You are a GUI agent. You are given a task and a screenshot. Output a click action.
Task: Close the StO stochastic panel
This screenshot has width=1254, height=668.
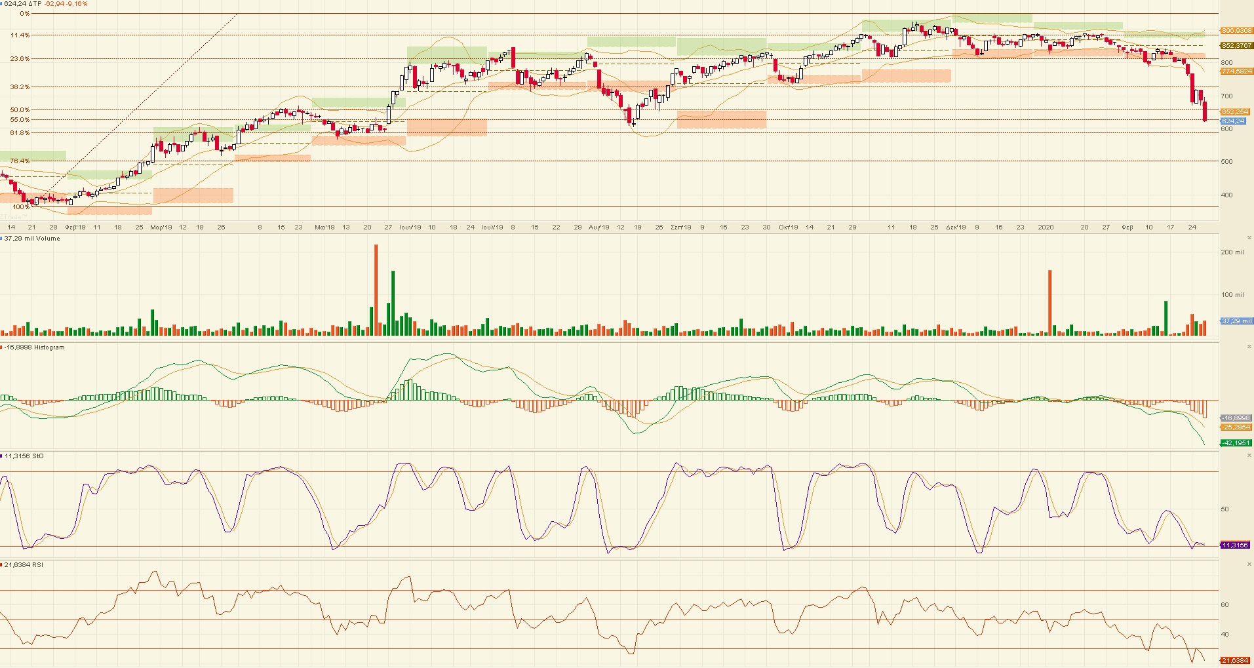click(x=1249, y=456)
